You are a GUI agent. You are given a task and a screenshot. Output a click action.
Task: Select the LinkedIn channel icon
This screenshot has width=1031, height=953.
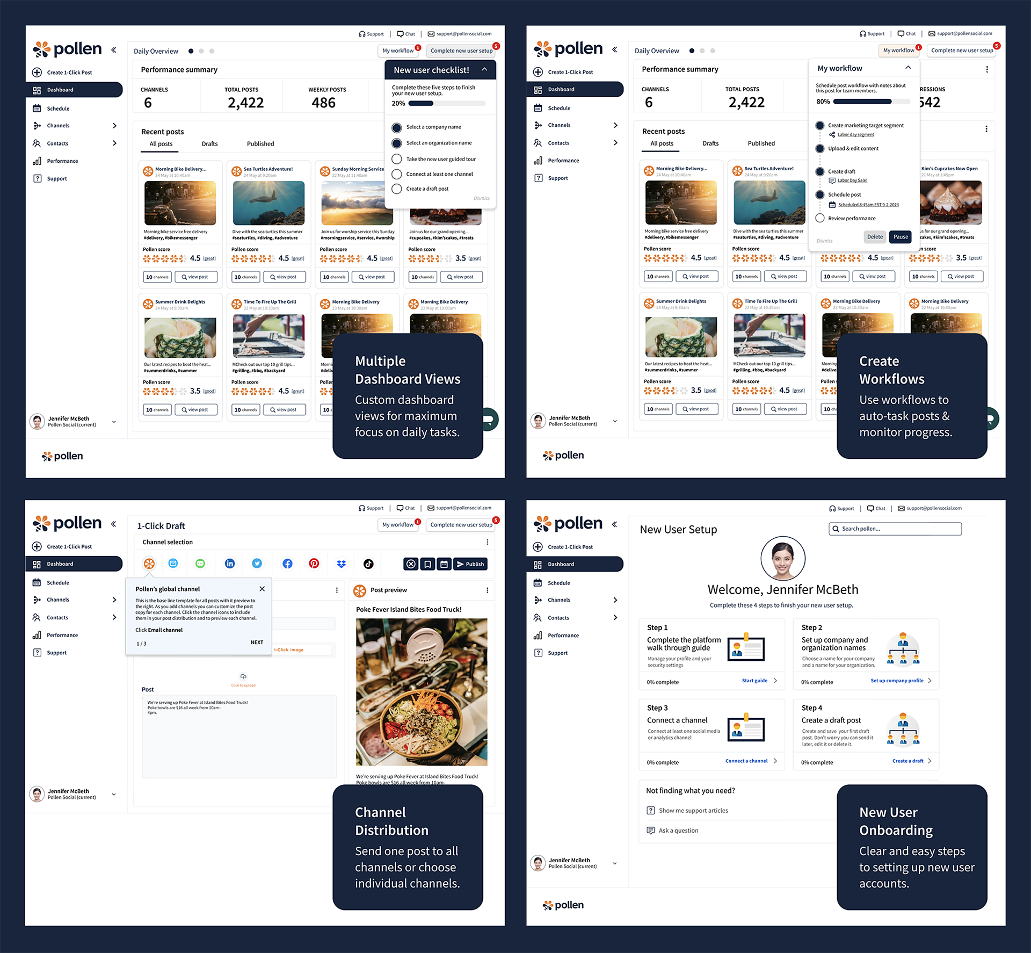pos(230,564)
